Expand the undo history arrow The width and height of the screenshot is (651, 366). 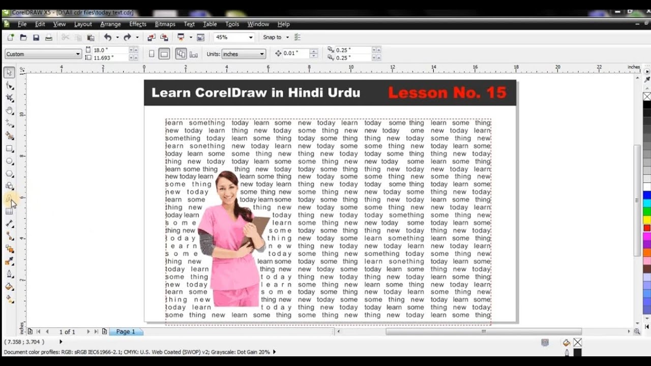(x=117, y=37)
